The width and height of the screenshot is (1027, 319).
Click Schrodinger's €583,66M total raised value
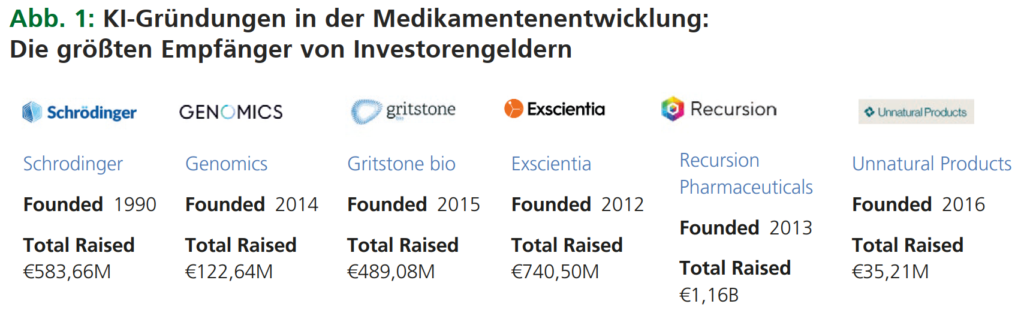67,272
